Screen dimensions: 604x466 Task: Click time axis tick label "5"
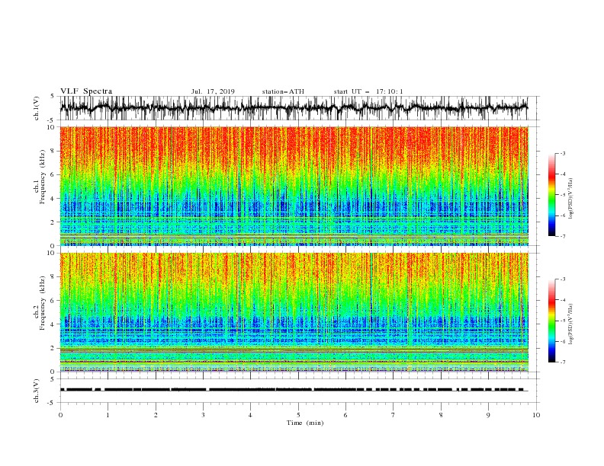[298, 415]
